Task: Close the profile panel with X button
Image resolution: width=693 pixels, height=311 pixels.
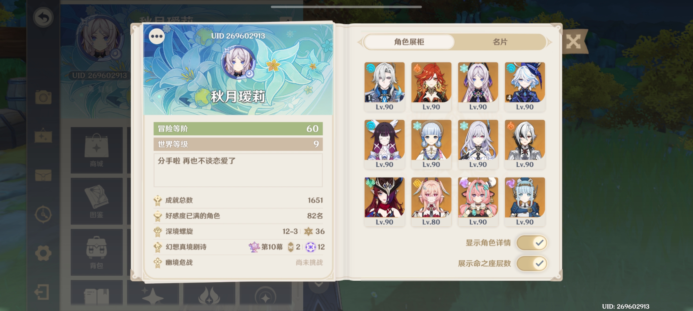Action: (573, 42)
